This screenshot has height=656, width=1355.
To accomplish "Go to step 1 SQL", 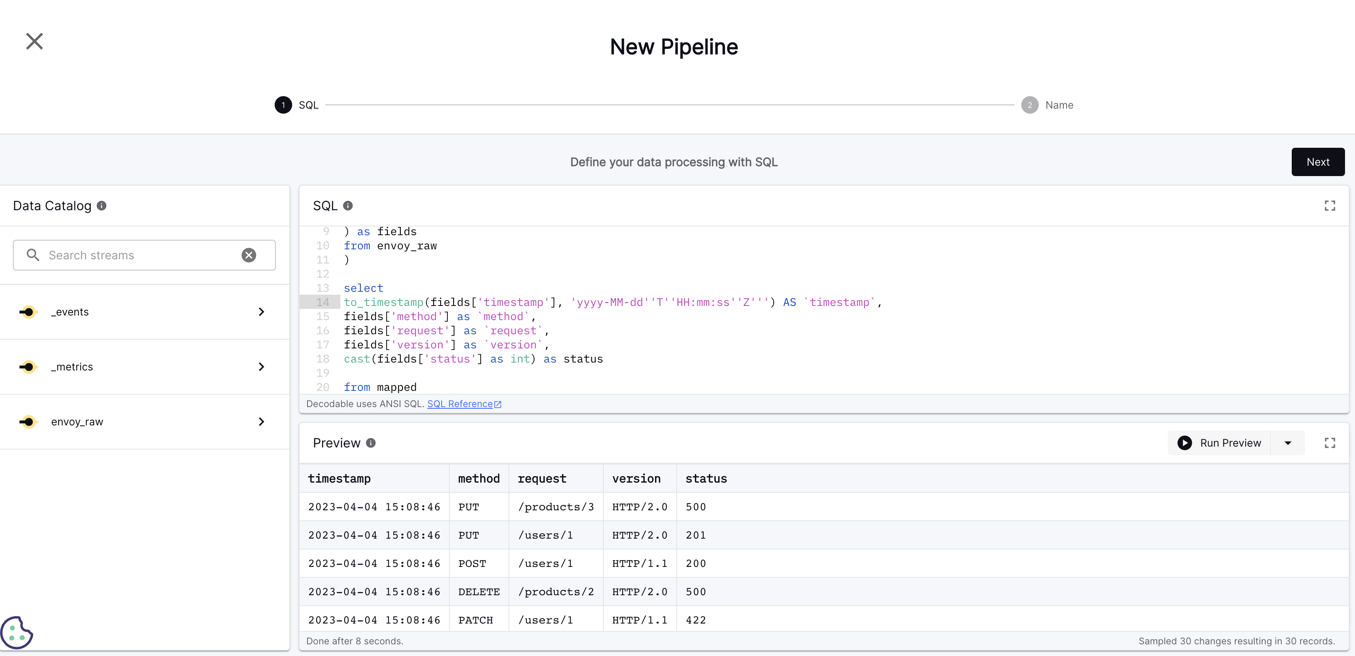I will pos(283,105).
